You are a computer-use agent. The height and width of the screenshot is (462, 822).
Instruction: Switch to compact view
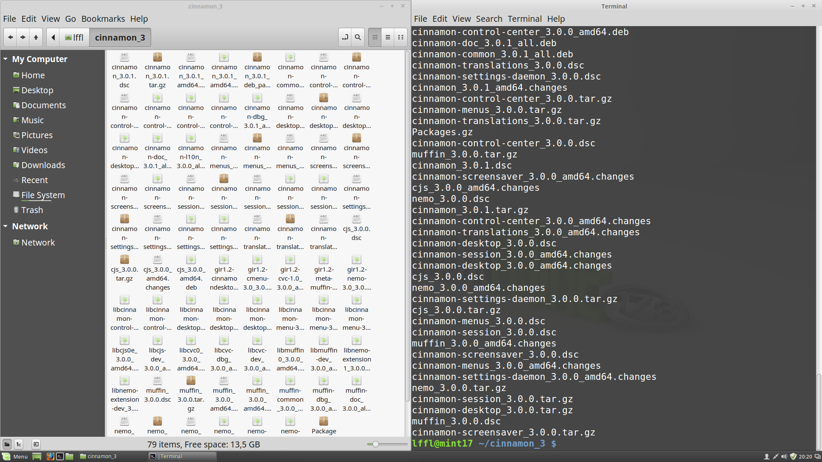[x=401, y=38]
